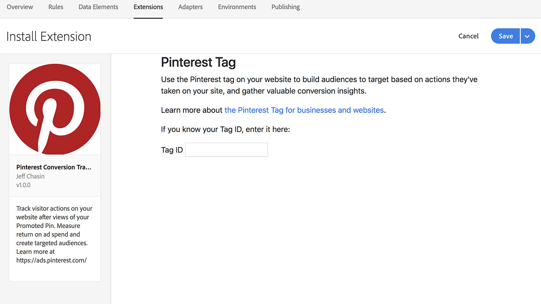The width and height of the screenshot is (541, 304).
Task: Click the Tag ID label
Action: (172, 150)
